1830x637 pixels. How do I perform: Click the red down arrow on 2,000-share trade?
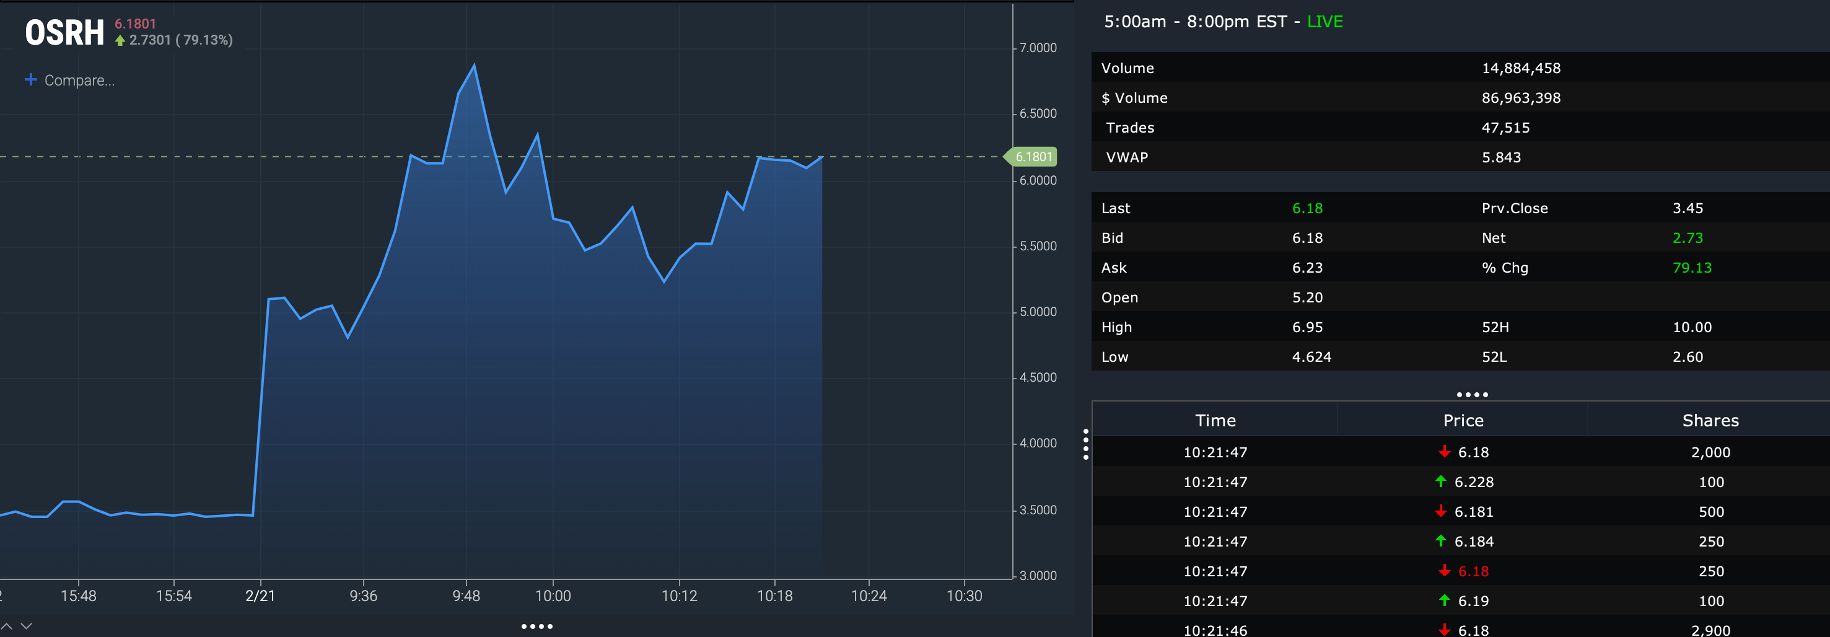pos(1444,452)
